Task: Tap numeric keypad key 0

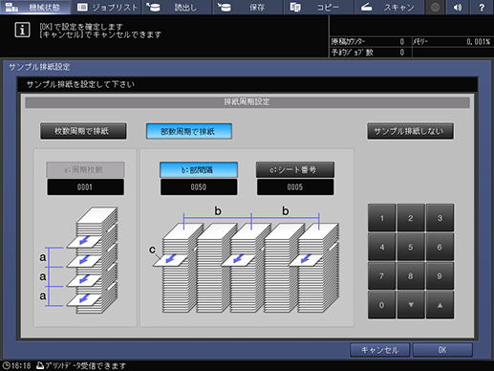Action: [381, 305]
